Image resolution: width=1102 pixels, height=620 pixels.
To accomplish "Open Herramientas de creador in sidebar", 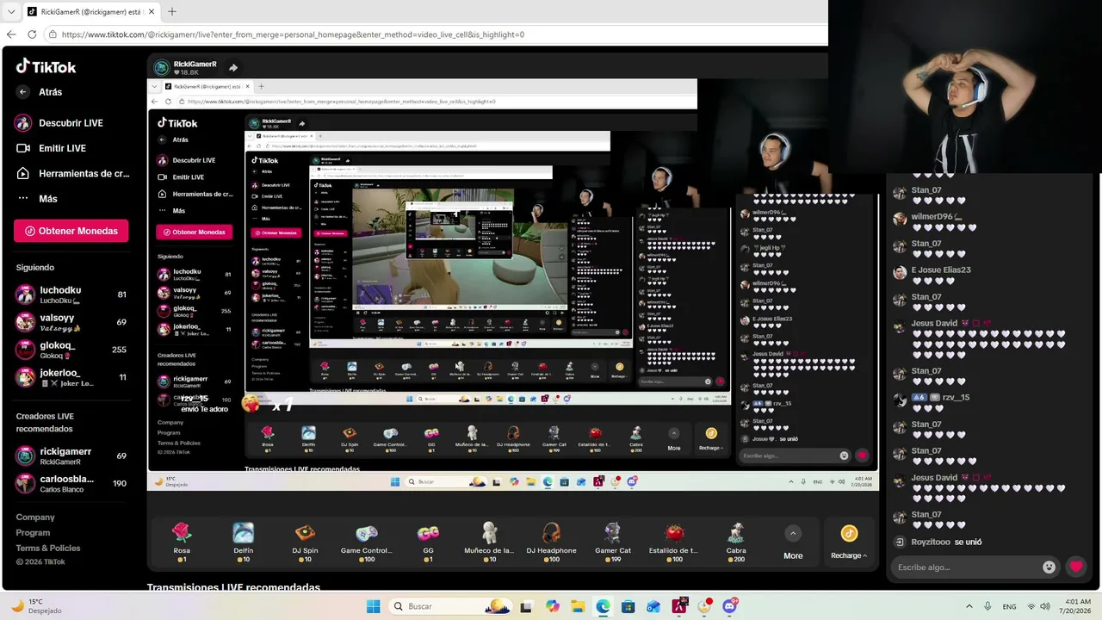I will tap(72, 173).
